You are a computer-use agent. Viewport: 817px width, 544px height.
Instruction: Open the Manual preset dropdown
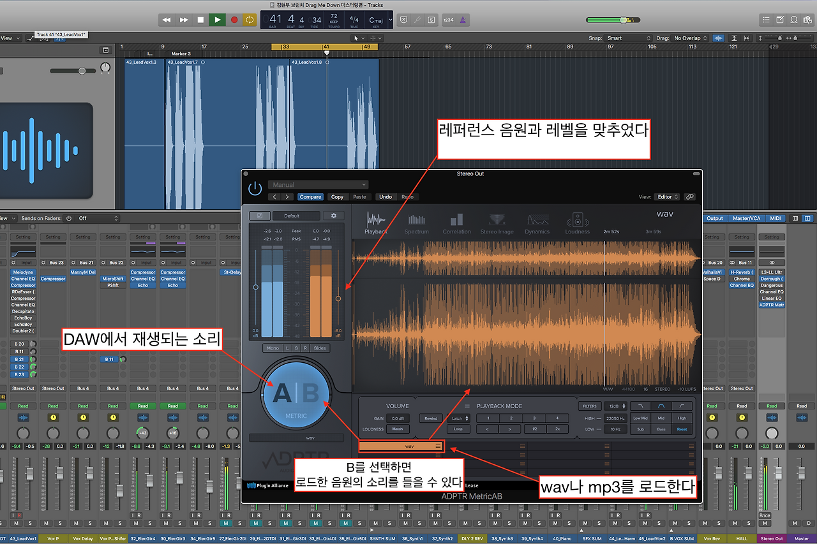pos(319,185)
